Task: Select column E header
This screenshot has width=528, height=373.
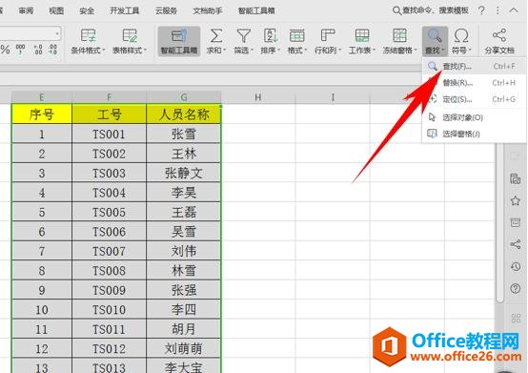Action: 41,97
